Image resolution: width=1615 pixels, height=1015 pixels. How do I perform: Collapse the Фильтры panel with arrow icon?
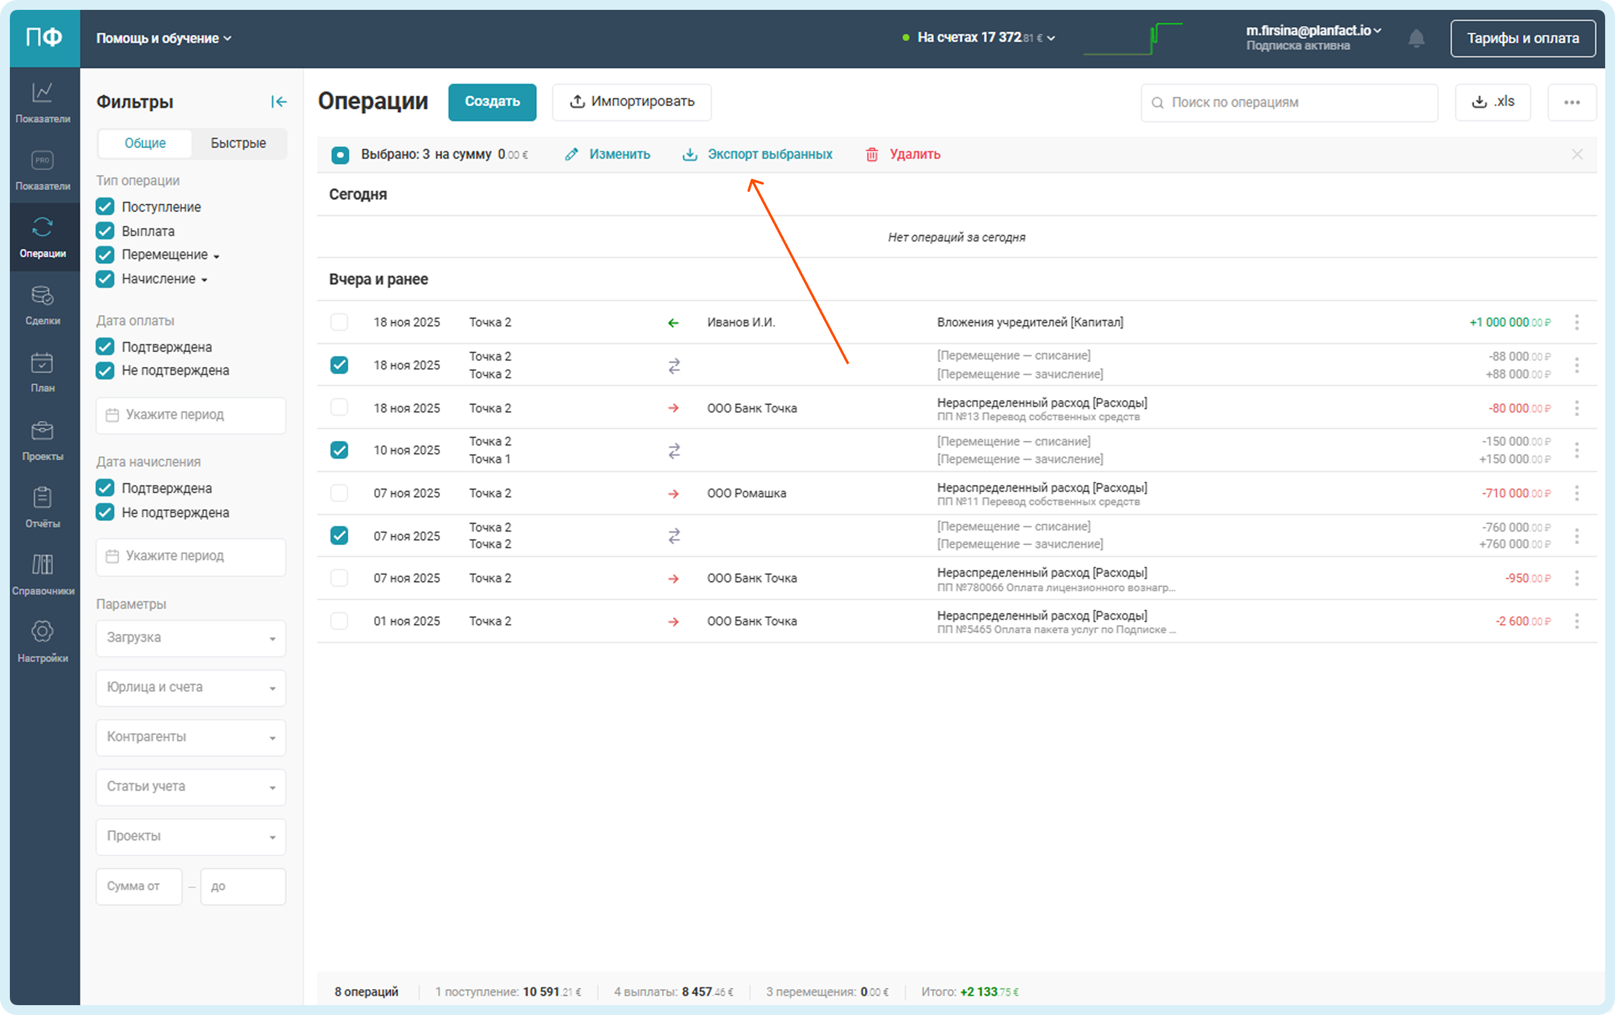(279, 101)
